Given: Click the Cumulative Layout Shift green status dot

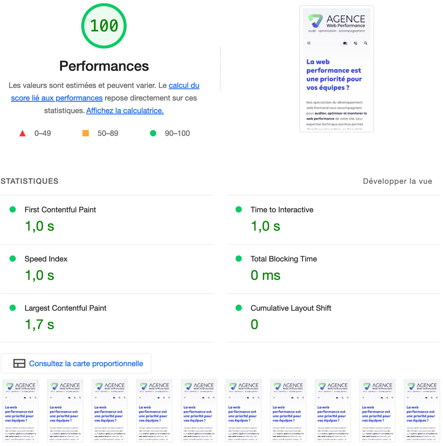Looking at the screenshot, I should 239,308.
